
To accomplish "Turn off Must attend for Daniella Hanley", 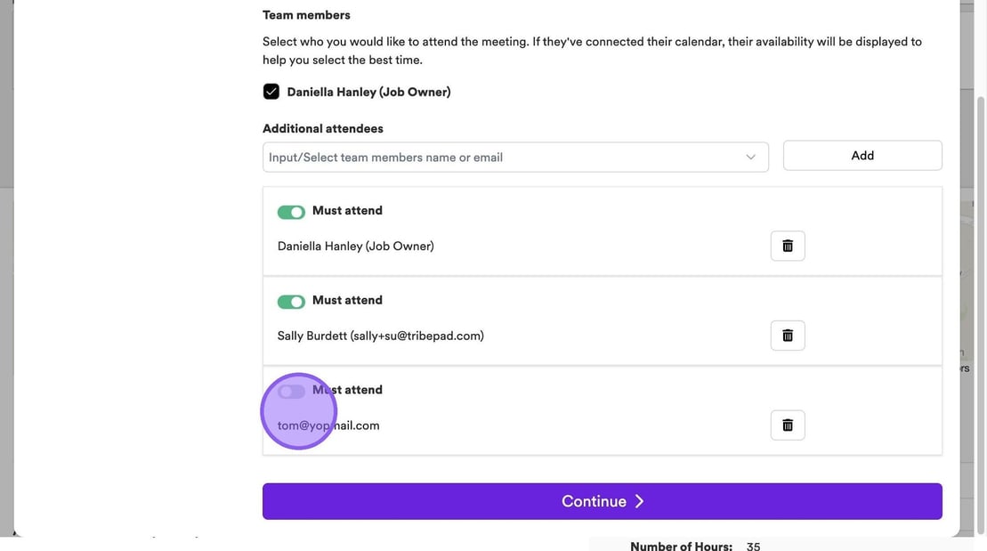I will point(291,212).
